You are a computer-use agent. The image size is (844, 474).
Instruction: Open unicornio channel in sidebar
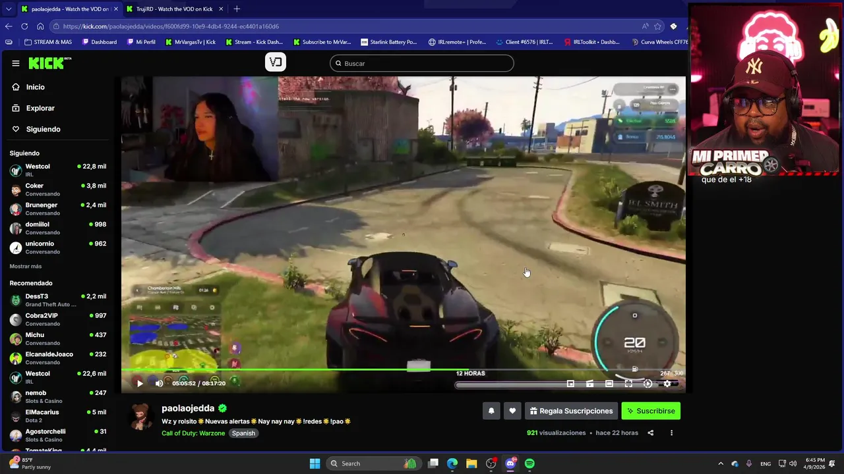(59, 248)
